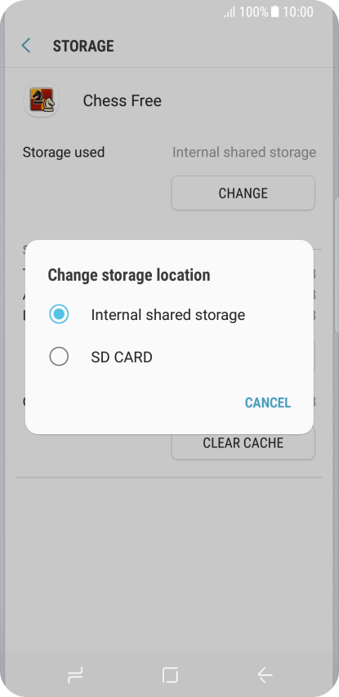Tap the Chess Free app name
The height and width of the screenshot is (697, 339).
pos(123,100)
